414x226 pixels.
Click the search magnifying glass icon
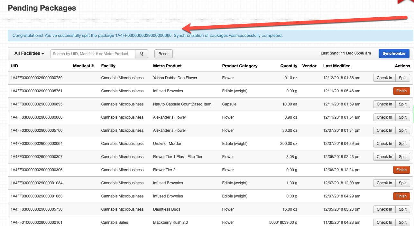142,54
